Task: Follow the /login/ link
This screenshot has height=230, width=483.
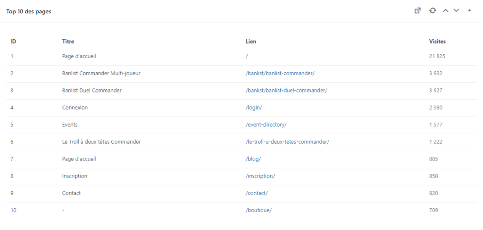Action: pyautogui.click(x=254, y=108)
